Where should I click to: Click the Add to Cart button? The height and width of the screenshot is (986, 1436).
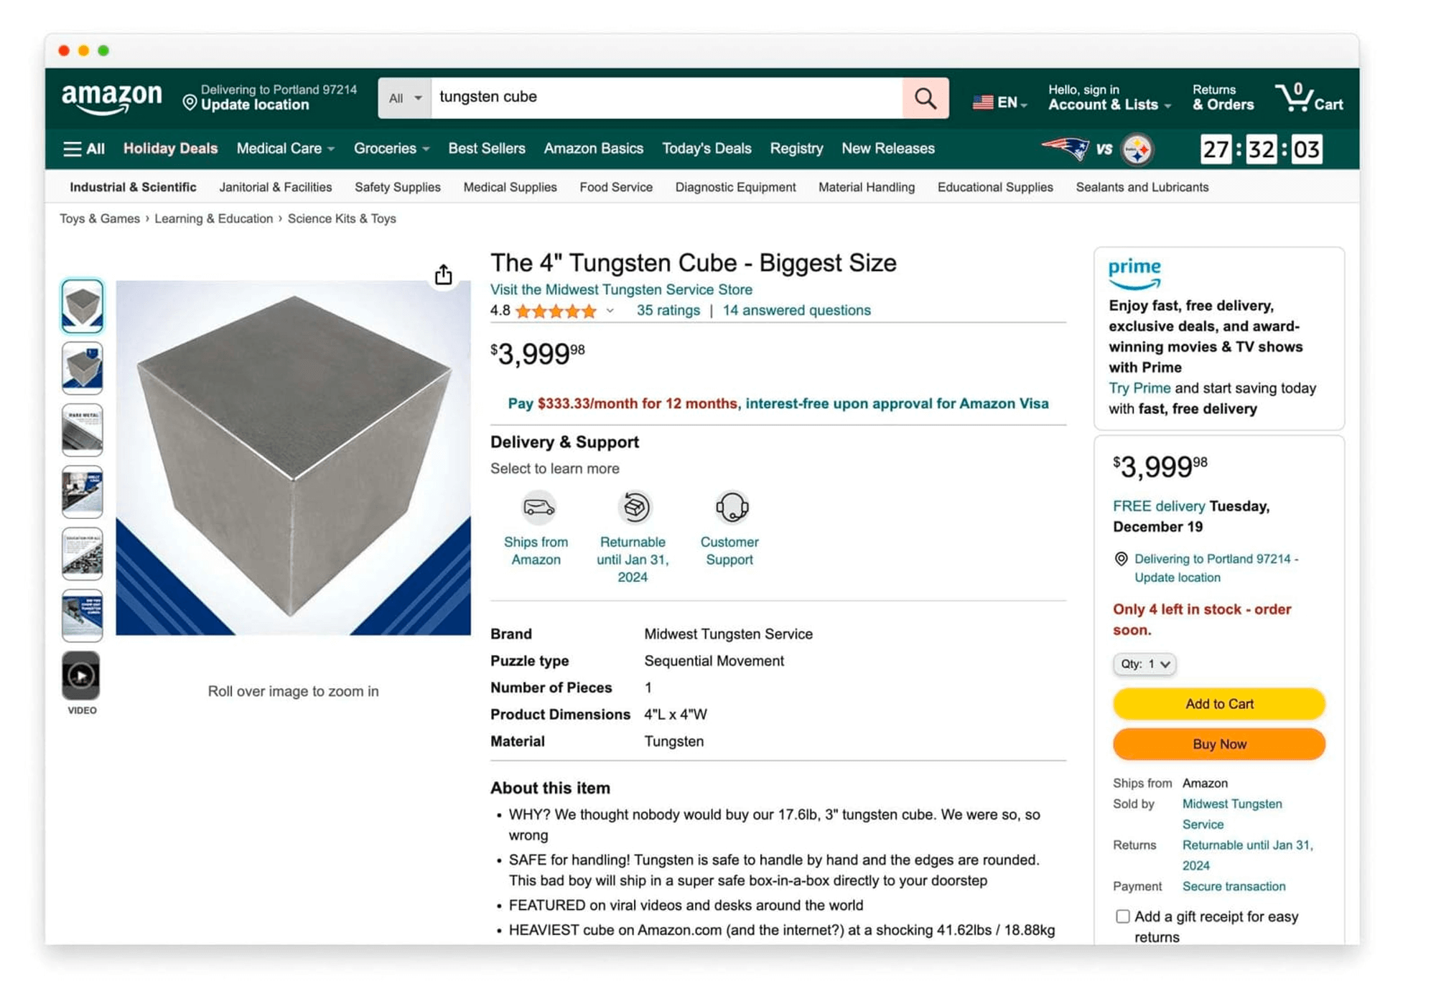pos(1218,704)
